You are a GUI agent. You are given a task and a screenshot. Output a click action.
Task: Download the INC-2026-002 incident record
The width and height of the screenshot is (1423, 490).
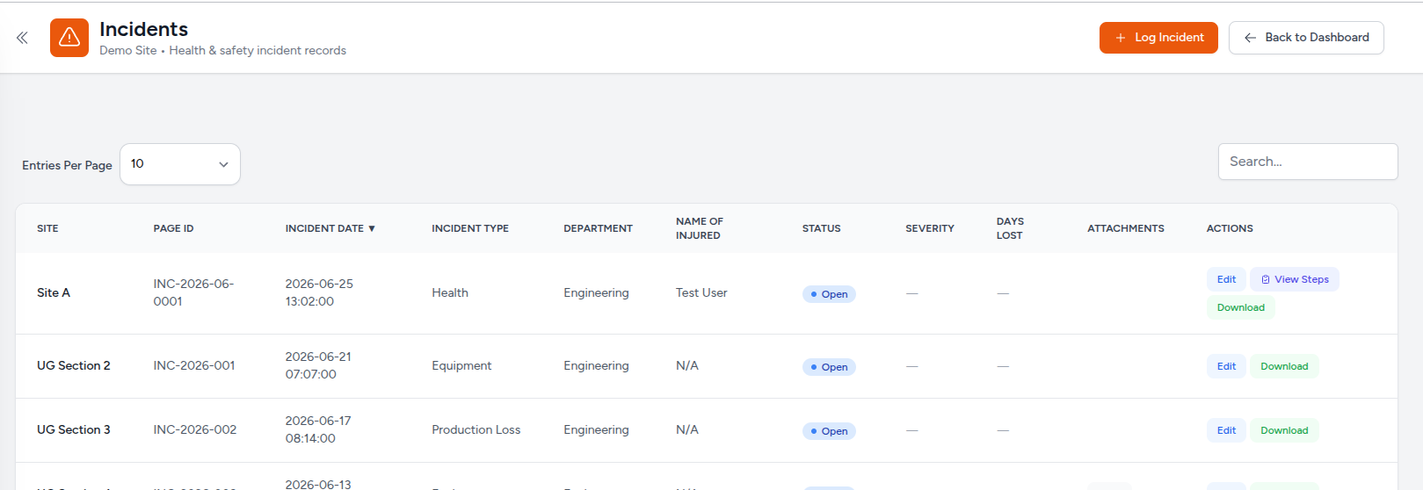click(1284, 430)
